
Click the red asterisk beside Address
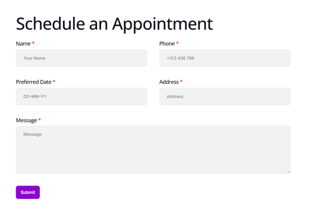[181, 82]
